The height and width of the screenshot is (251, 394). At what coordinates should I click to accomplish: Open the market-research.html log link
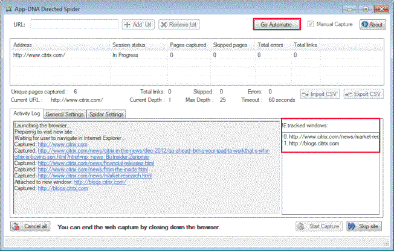coord(95,176)
